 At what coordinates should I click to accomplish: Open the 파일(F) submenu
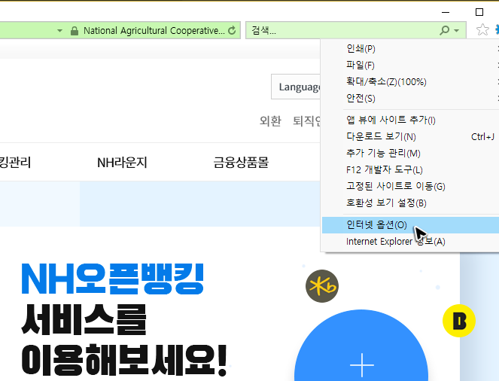point(410,66)
